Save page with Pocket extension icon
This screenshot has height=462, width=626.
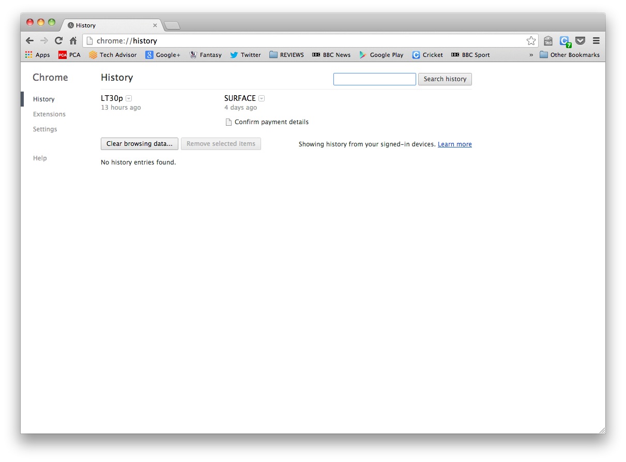[581, 40]
